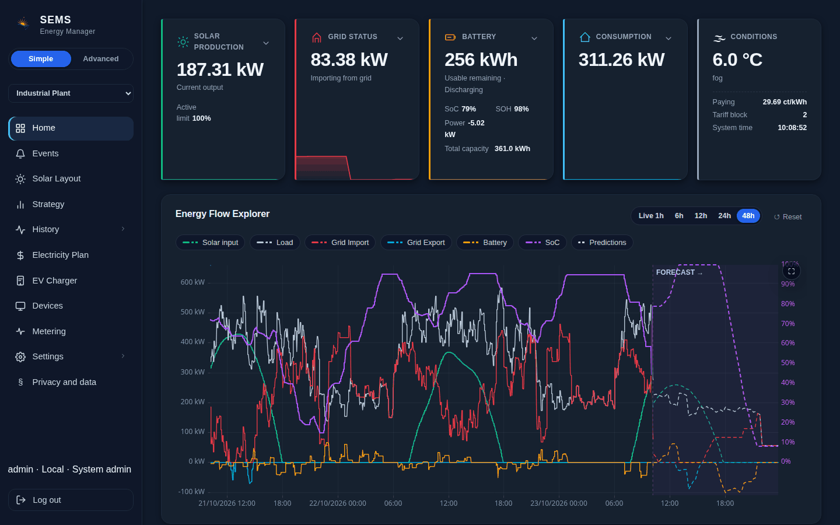Click the SEMS sun logo icon
This screenshot has width=840, height=525.
(x=23, y=23)
